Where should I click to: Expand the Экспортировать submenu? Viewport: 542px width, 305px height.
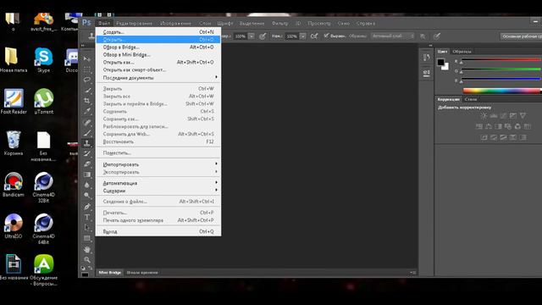tap(158, 172)
